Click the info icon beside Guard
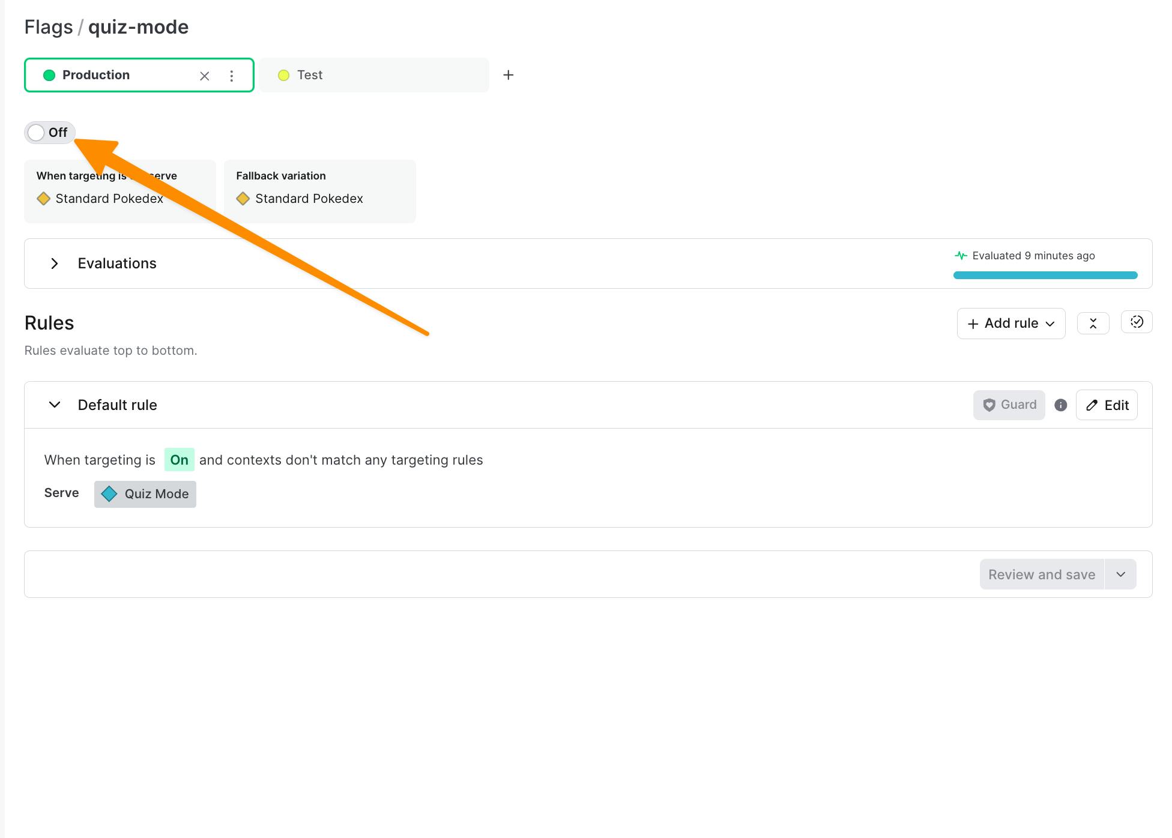Viewport: 1172px width, 838px height. pyautogui.click(x=1060, y=405)
